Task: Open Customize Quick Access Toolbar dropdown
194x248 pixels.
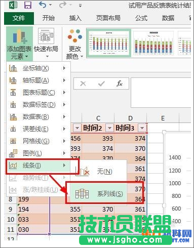Action: (x=81, y=6)
